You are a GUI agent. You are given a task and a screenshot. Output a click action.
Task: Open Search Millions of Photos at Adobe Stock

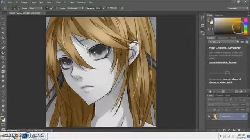point(225,81)
